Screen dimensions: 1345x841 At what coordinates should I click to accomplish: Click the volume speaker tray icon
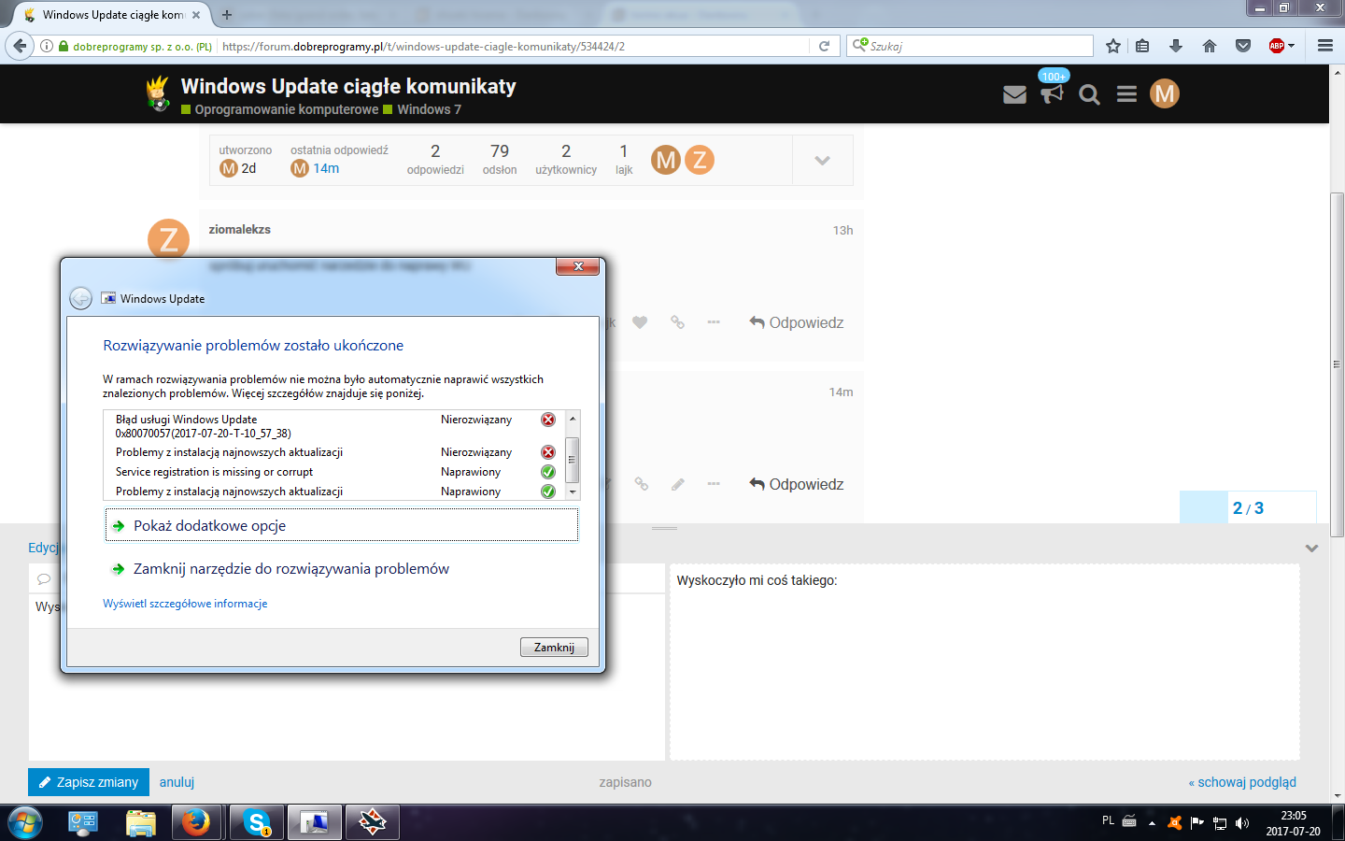(1242, 823)
